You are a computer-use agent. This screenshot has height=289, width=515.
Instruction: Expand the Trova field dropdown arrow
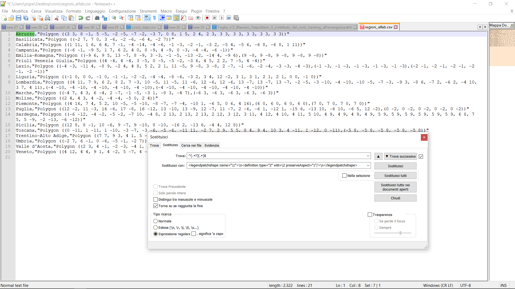pos(368,156)
